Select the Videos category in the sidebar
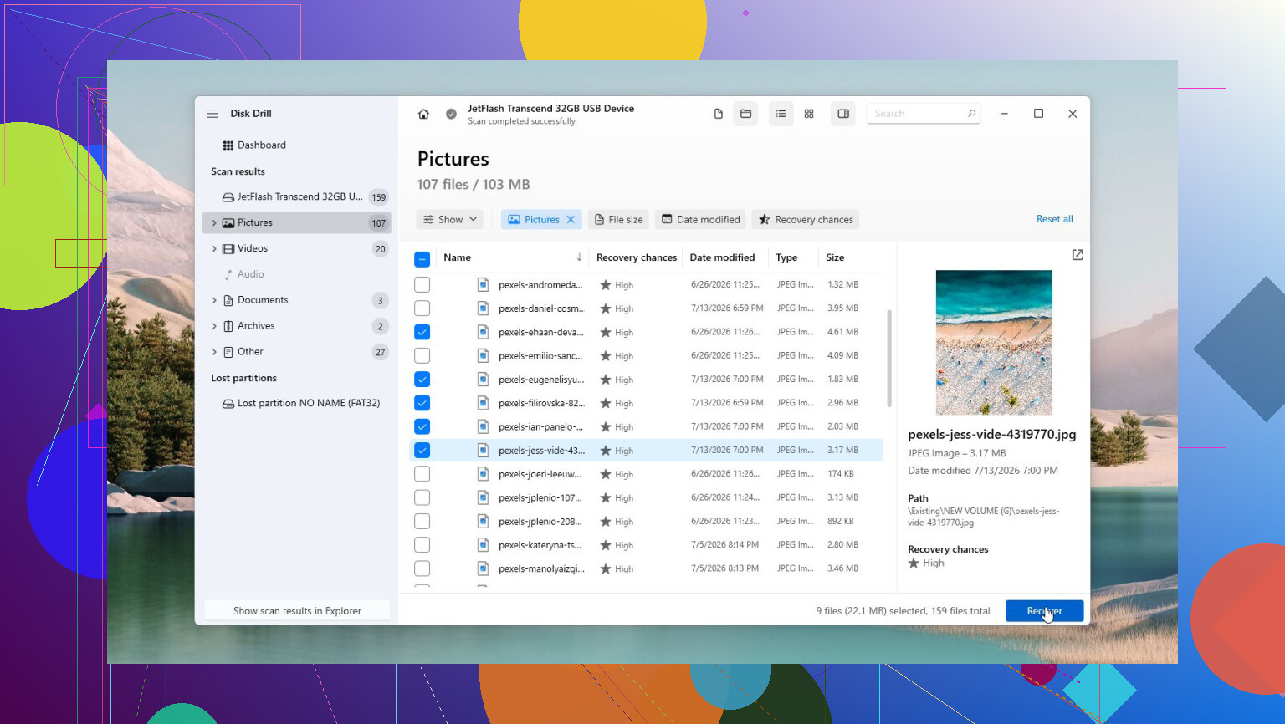This screenshot has width=1285, height=724. click(x=297, y=248)
